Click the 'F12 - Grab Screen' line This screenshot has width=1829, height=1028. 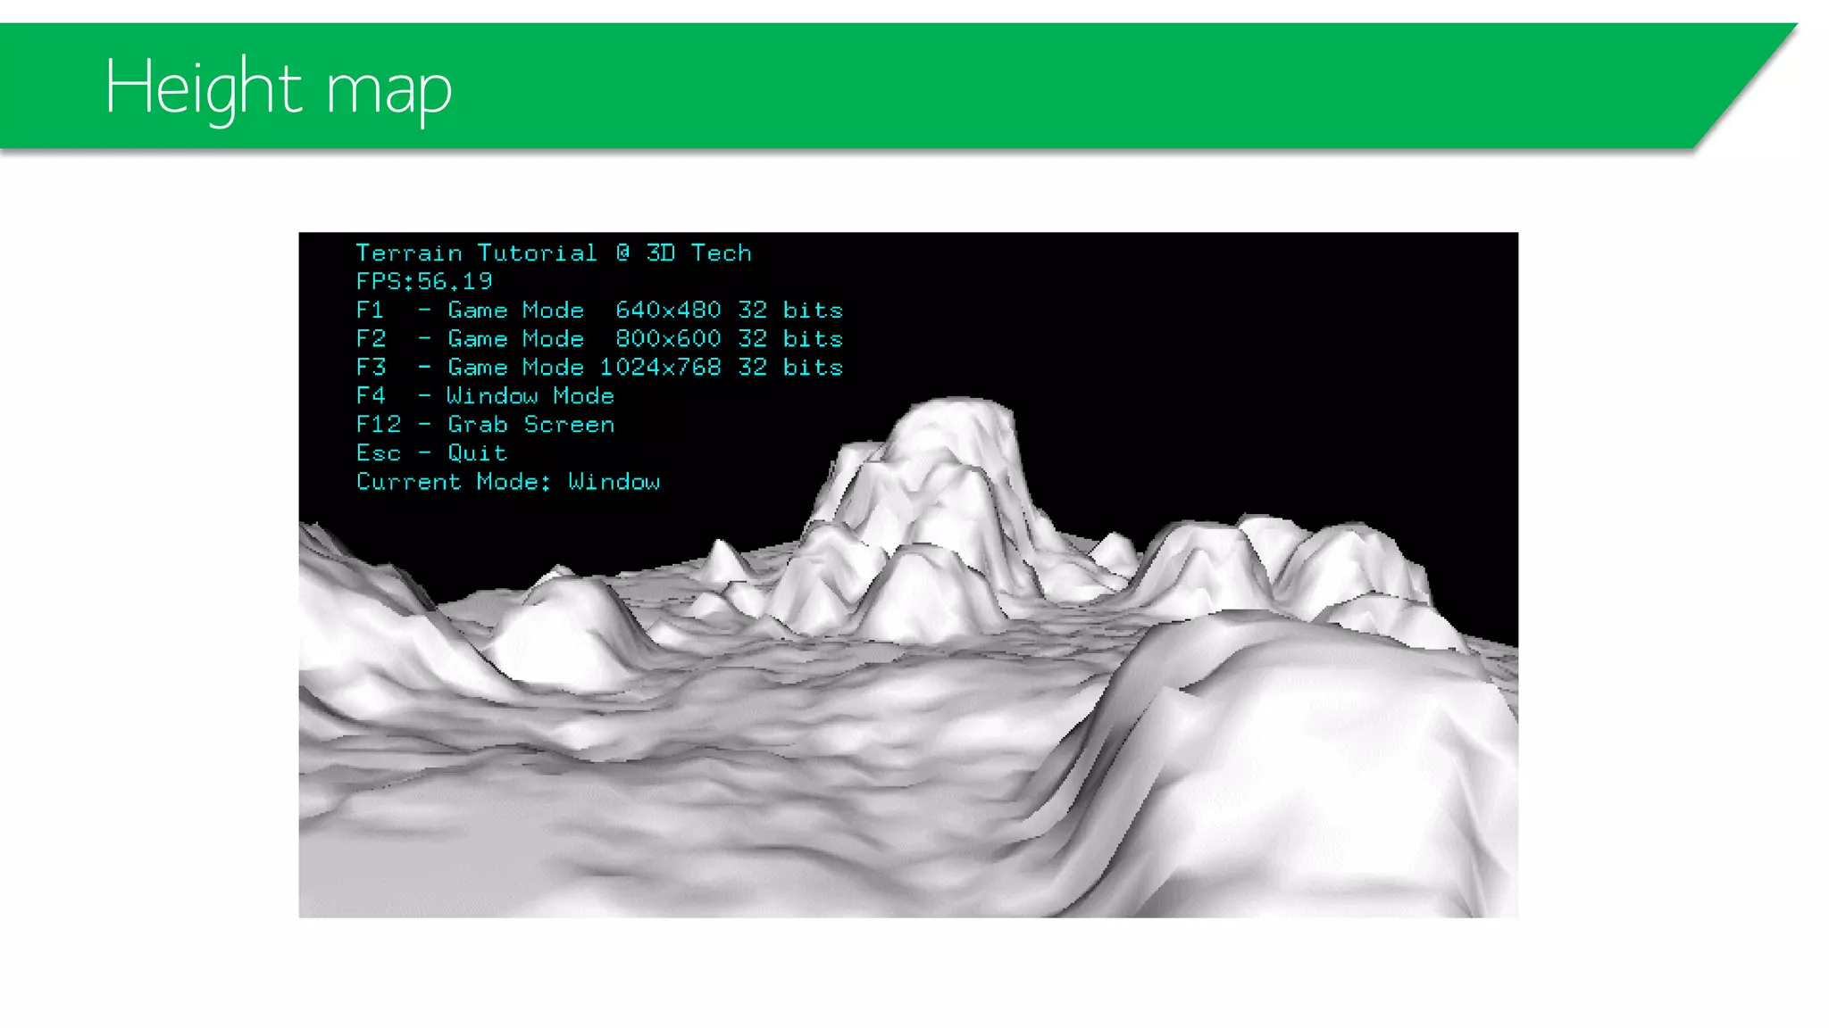(x=485, y=425)
